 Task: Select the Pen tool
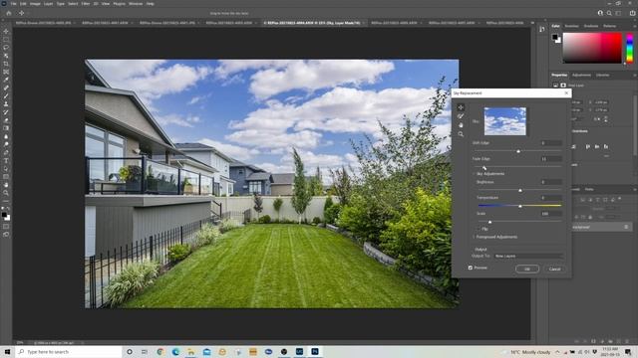coord(6,152)
